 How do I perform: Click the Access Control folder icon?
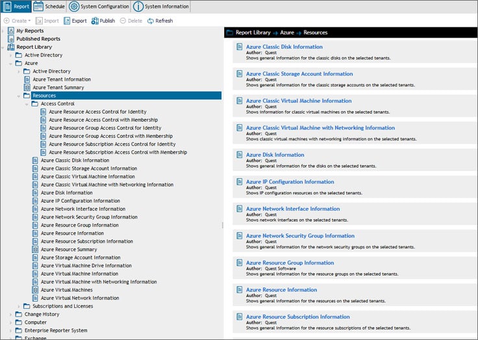(35, 104)
